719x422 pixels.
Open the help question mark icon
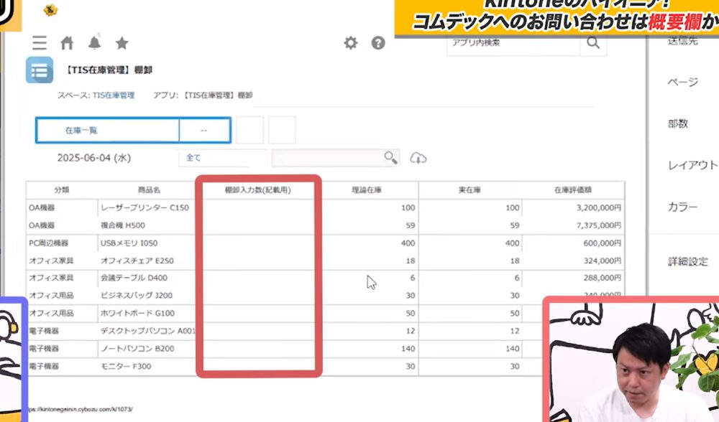(x=378, y=43)
